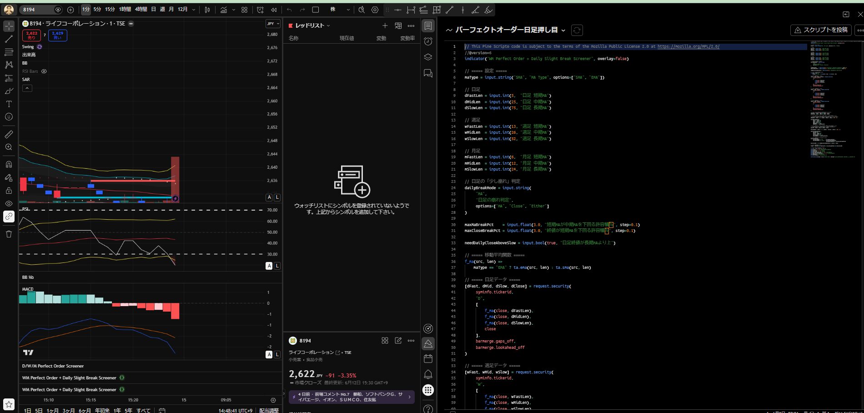This screenshot has height=413, width=864.
Task: Toggle magnet mode for drawings
Action: (x=9, y=164)
